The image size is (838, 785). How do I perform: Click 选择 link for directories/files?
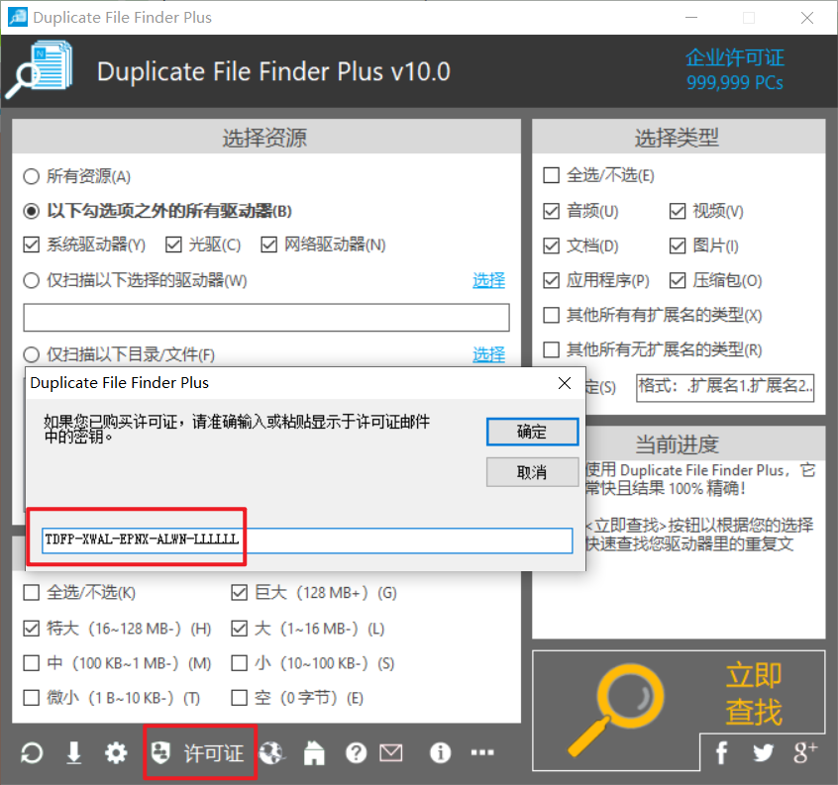(488, 354)
